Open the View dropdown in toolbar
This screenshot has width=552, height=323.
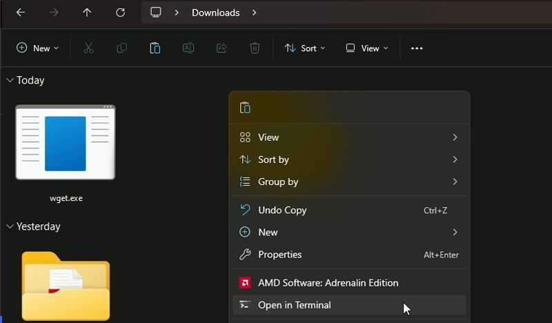[x=367, y=48]
